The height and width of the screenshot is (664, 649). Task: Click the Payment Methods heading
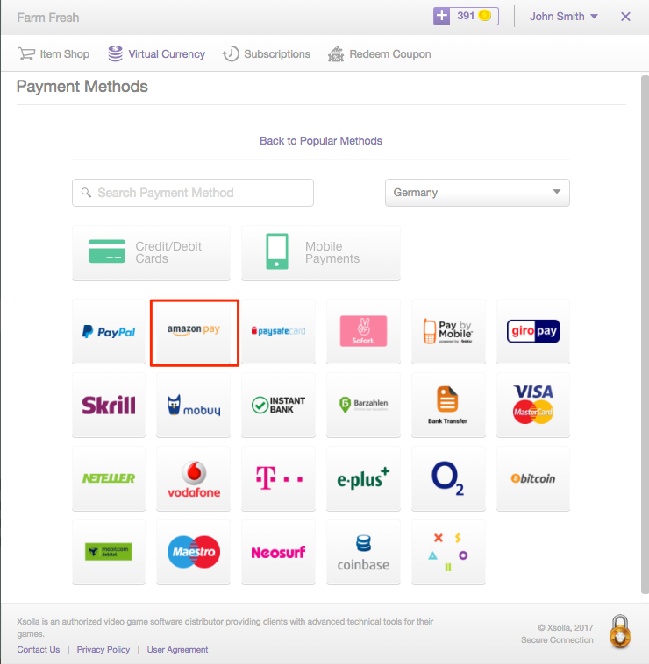click(x=82, y=87)
